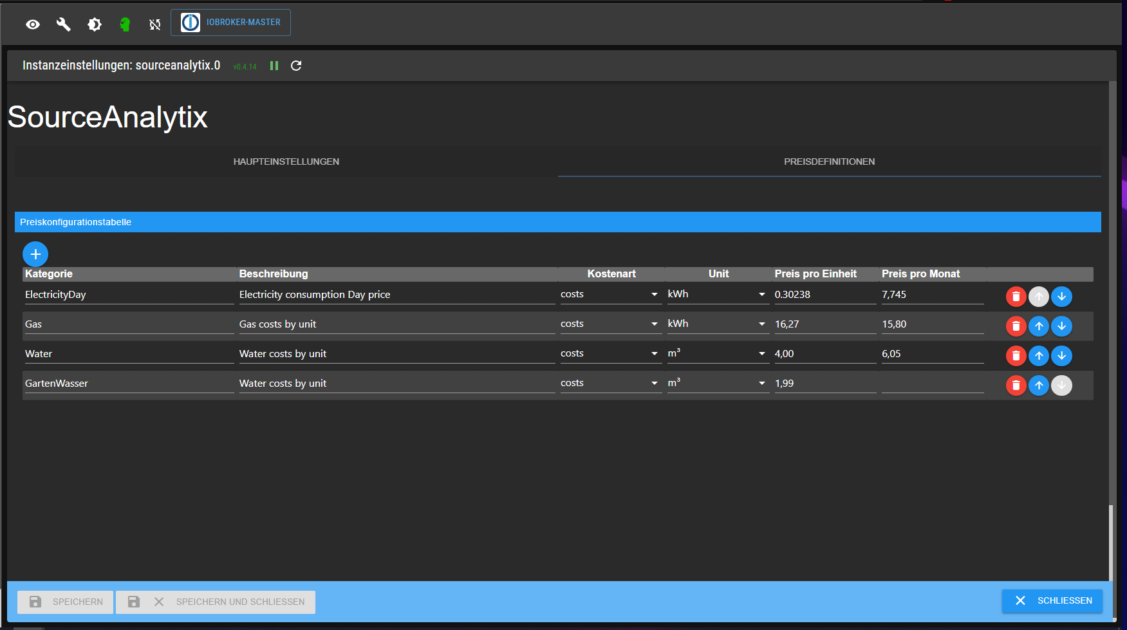Image resolution: width=1127 pixels, height=630 pixels.
Task: Click the IOBROKER-MASTER host button
Action: [x=230, y=23]
